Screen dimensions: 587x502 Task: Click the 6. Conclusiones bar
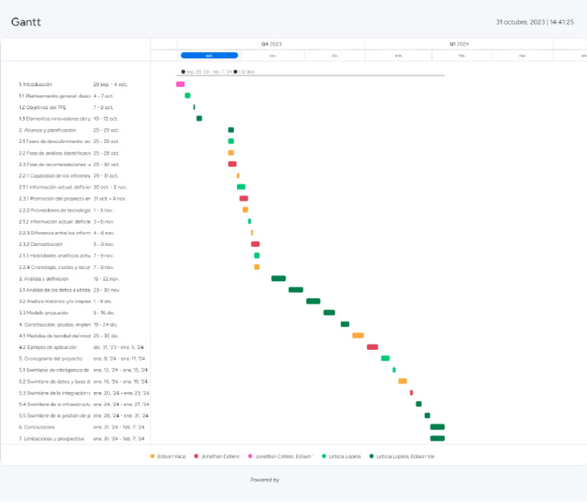tap(437, 427)
